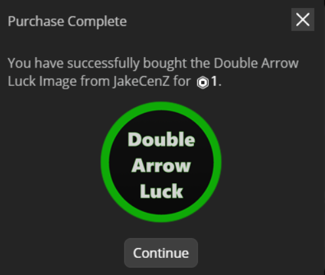Select the Double Arrow Luck badge image
The image size is (325, 275).
tap(161, 162)
